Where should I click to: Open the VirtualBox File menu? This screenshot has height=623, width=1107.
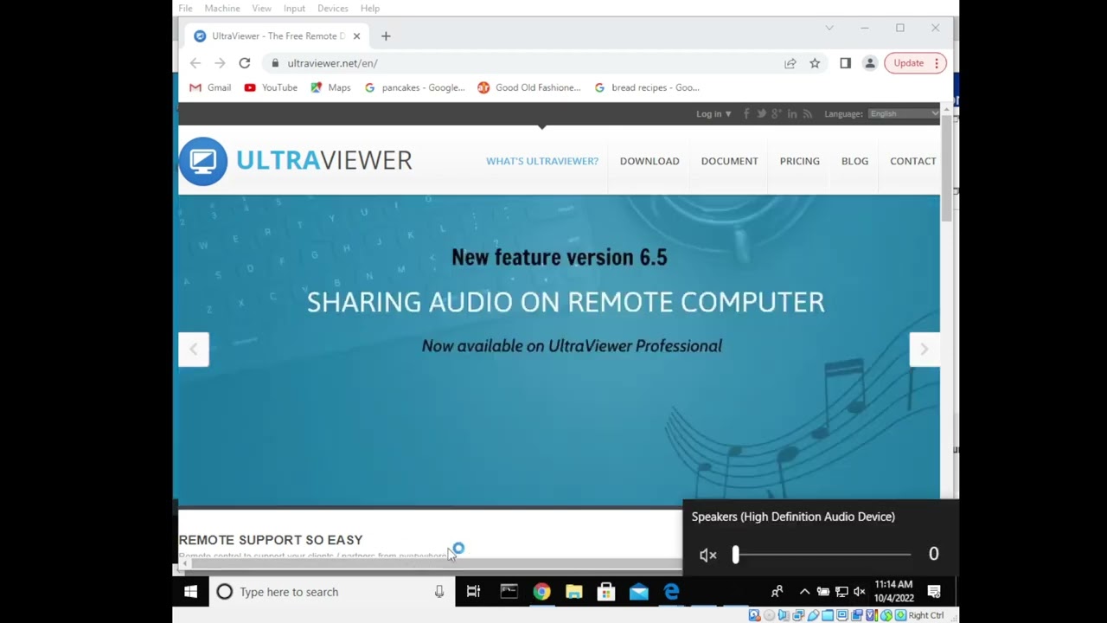(x=185, y=8)
